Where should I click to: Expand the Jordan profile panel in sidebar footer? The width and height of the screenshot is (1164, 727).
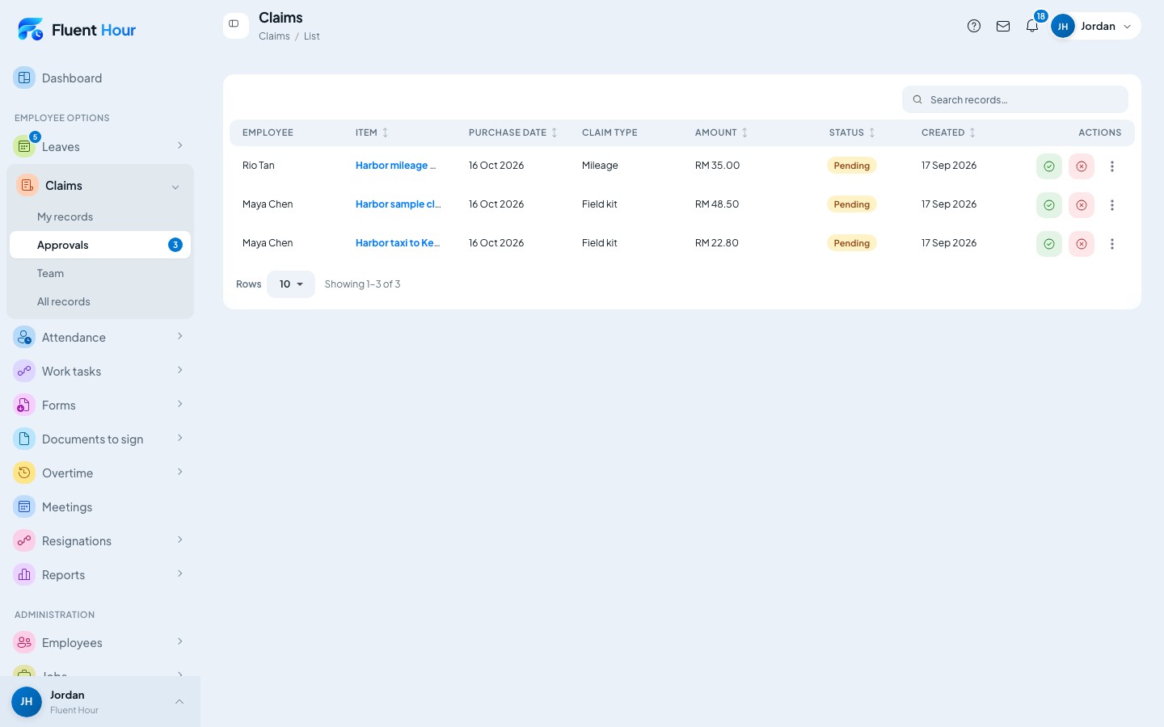click(x=100, y=702)
